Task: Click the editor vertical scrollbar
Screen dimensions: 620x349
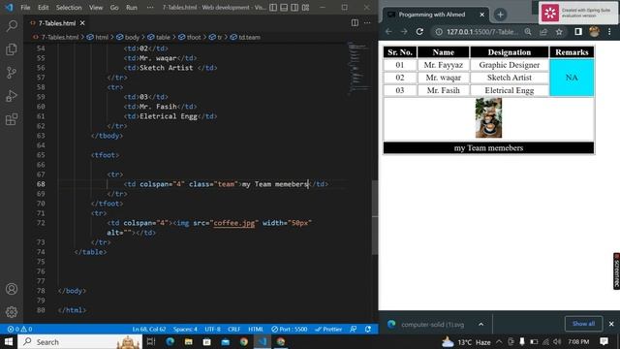Action: point(375,217)
